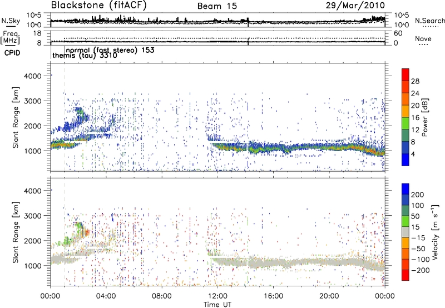Viewport: 445px width, 308px height.
Task: Click the 'Velocity [m s-1]' colorbar title
Action: point(434,232)
